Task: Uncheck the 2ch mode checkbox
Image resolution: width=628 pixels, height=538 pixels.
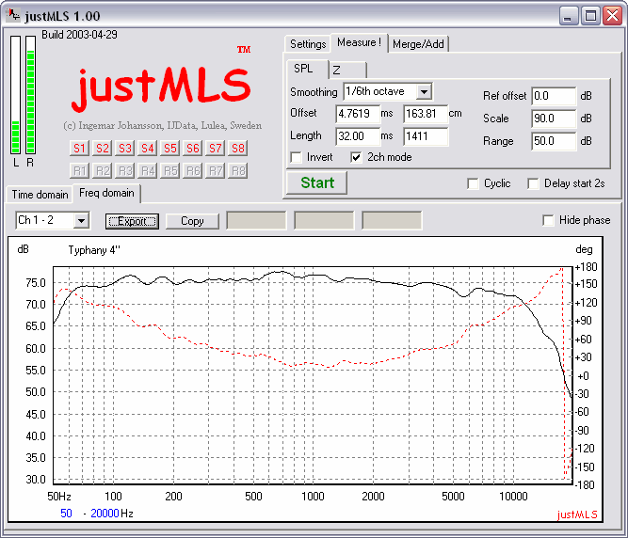Action: coord(356,157)
